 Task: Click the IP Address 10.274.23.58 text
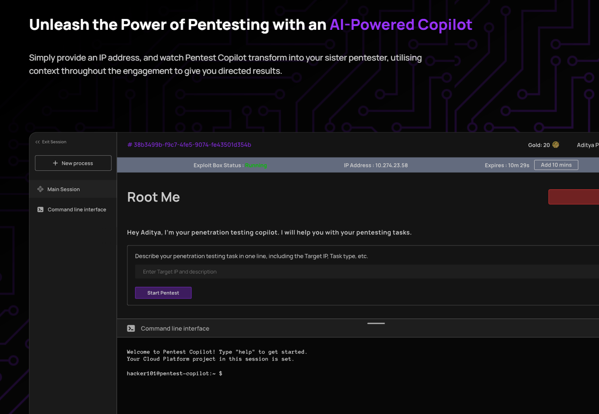tap(375, 165)
